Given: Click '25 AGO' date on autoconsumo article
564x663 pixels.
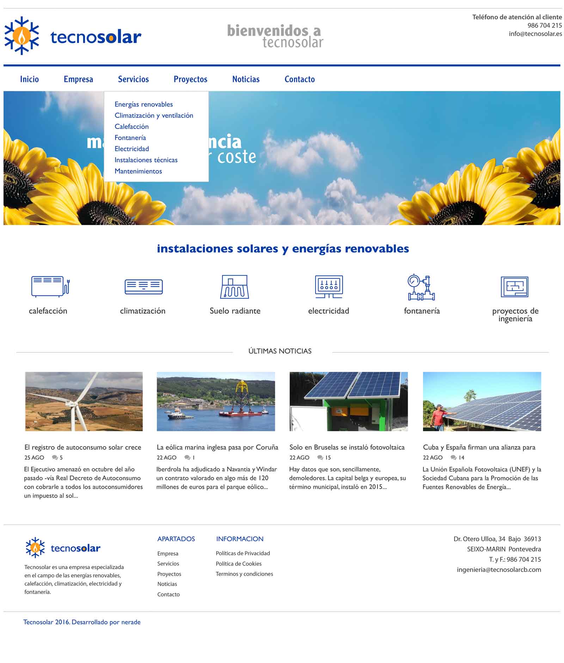Looking at the screenshot, I should pyautogui.click(x=34, y=458).
